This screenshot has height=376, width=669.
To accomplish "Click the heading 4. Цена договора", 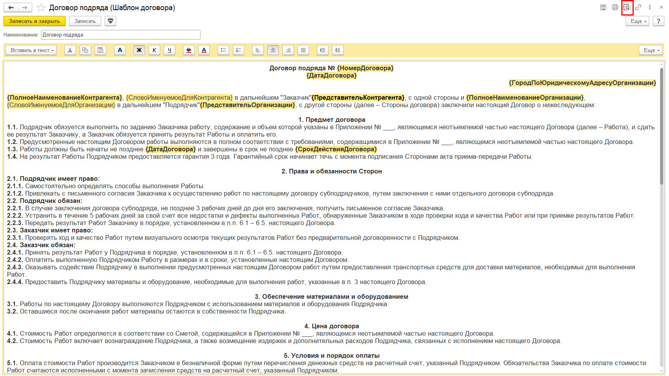I will [x=332, y=326].
